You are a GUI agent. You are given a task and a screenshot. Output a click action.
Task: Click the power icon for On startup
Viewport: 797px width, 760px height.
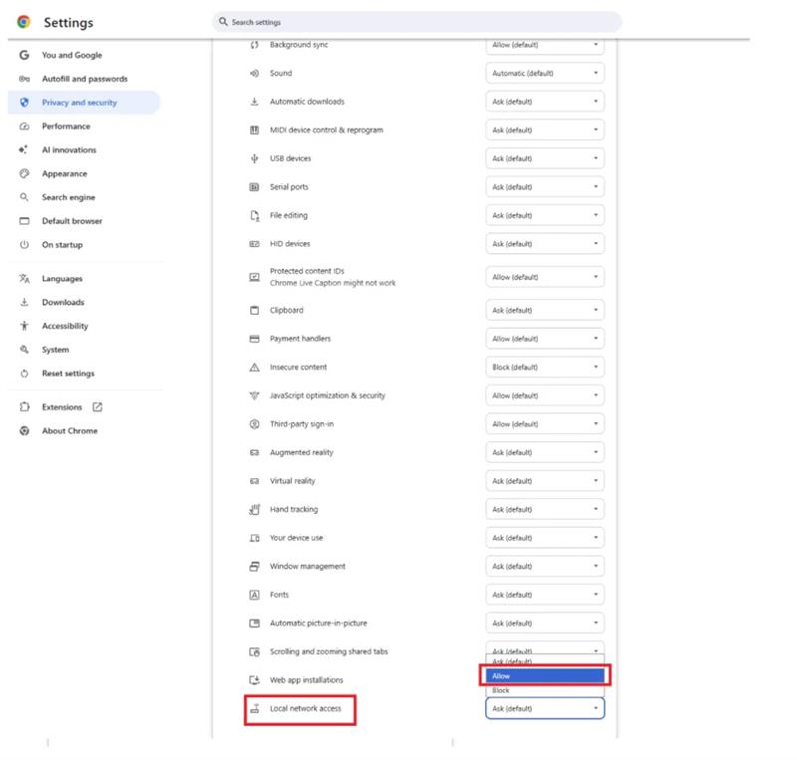(24, 244)
